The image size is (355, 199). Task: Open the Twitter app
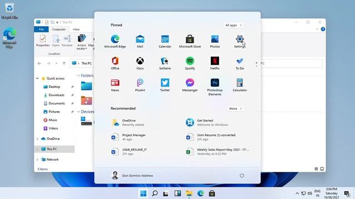click(x=165, y=85)
